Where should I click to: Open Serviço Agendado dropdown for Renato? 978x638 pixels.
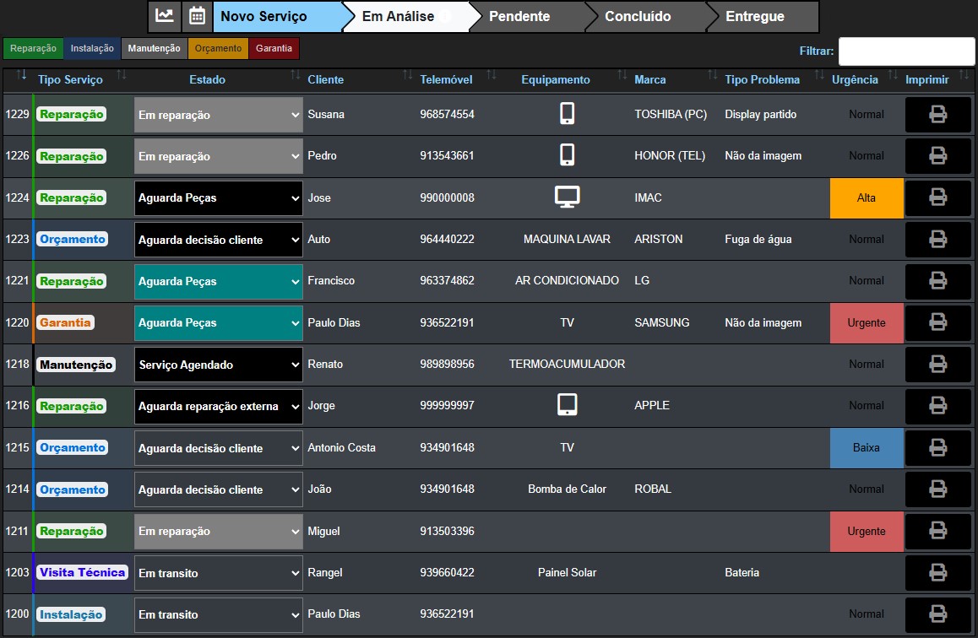[218, 365]
